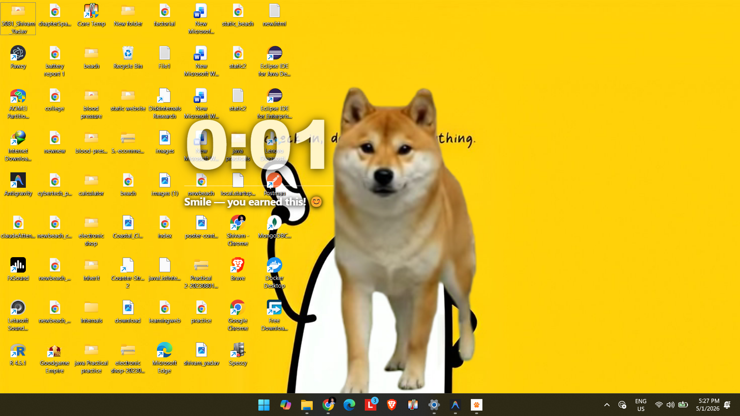
Task: Open Core Temp from the taskbar
Action: (413, 405)
